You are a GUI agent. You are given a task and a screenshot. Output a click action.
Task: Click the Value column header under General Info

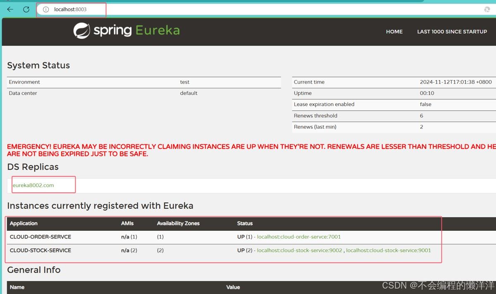[233, 287]
